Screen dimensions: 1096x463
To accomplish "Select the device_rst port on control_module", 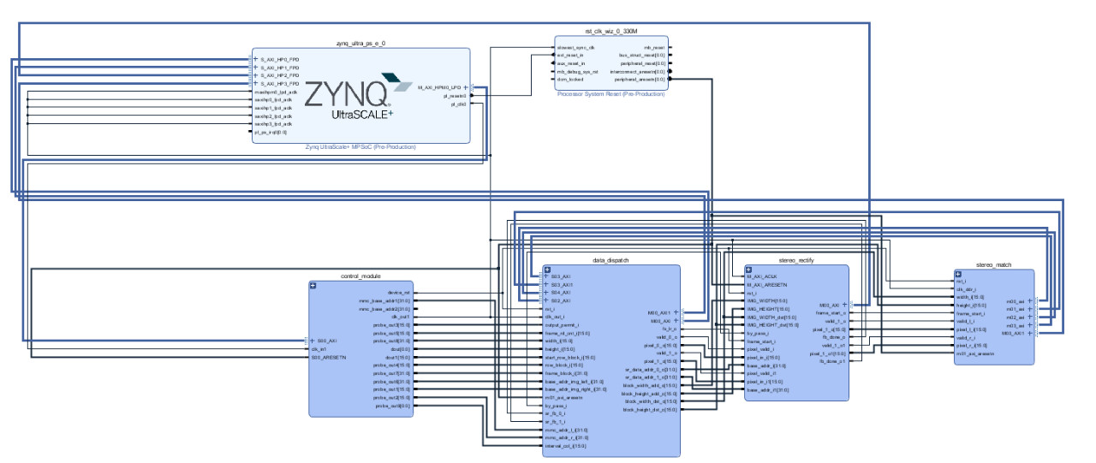I will 400,293.
